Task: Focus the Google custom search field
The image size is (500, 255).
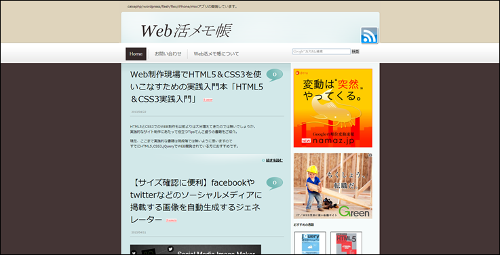Action: pyautogui.click(x=322, y=52)
